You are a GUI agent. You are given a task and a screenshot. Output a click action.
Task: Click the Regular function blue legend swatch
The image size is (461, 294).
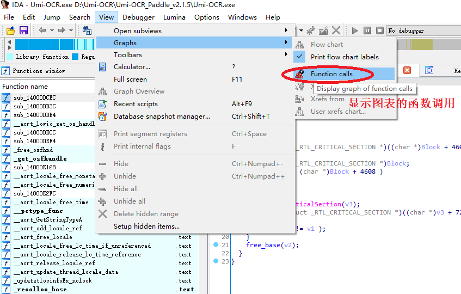(75, 57)
